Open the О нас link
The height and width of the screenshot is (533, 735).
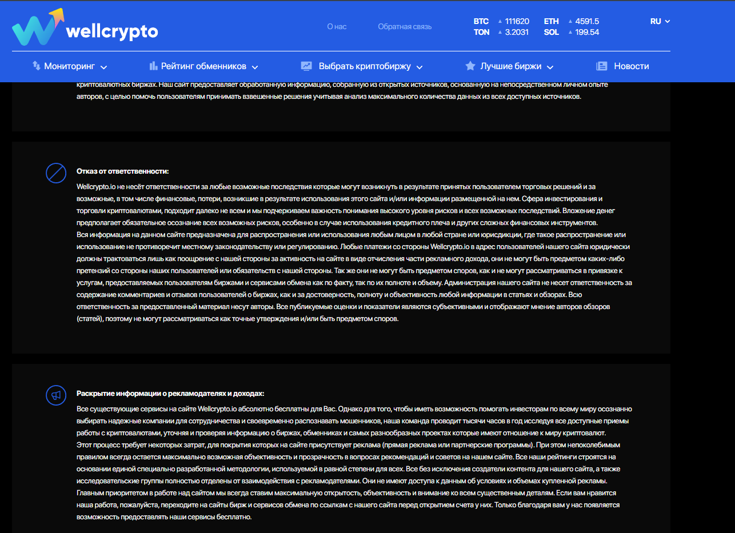tap(337, 26)
